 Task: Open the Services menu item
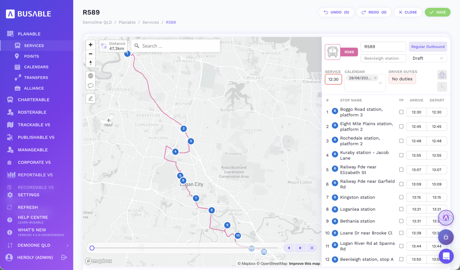point(34,46)
